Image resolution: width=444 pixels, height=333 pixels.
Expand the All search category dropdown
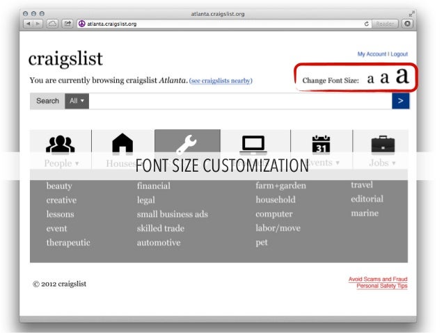77,101
